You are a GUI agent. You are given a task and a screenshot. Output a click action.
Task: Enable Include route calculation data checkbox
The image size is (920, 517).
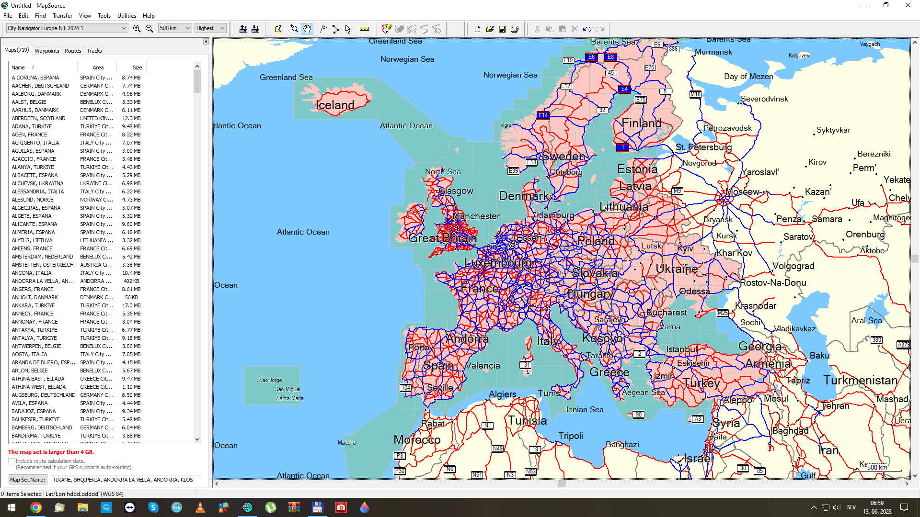coord(11,461)
